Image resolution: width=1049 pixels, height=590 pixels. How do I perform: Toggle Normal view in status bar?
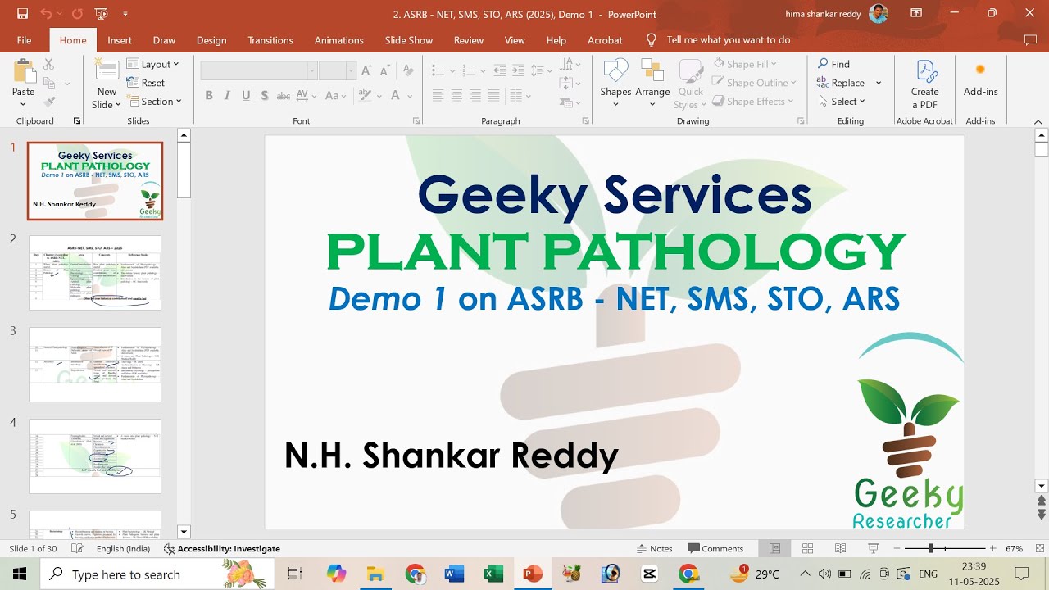[x=774, y=548]
